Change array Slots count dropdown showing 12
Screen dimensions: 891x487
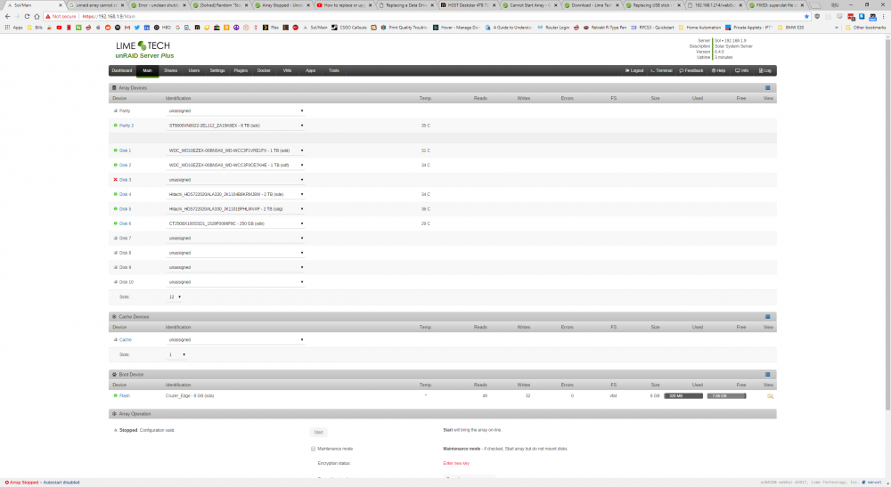[175, 296]
